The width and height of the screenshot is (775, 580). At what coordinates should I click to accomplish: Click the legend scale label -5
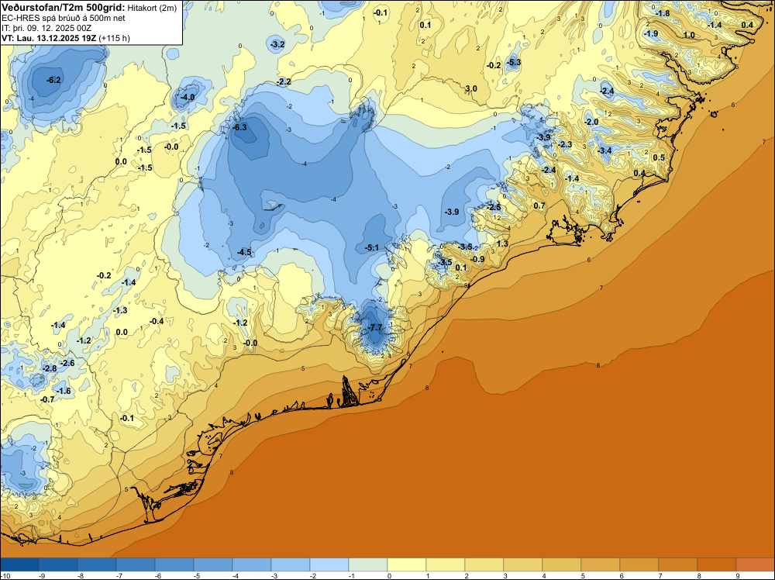click(x=197, y=575)
